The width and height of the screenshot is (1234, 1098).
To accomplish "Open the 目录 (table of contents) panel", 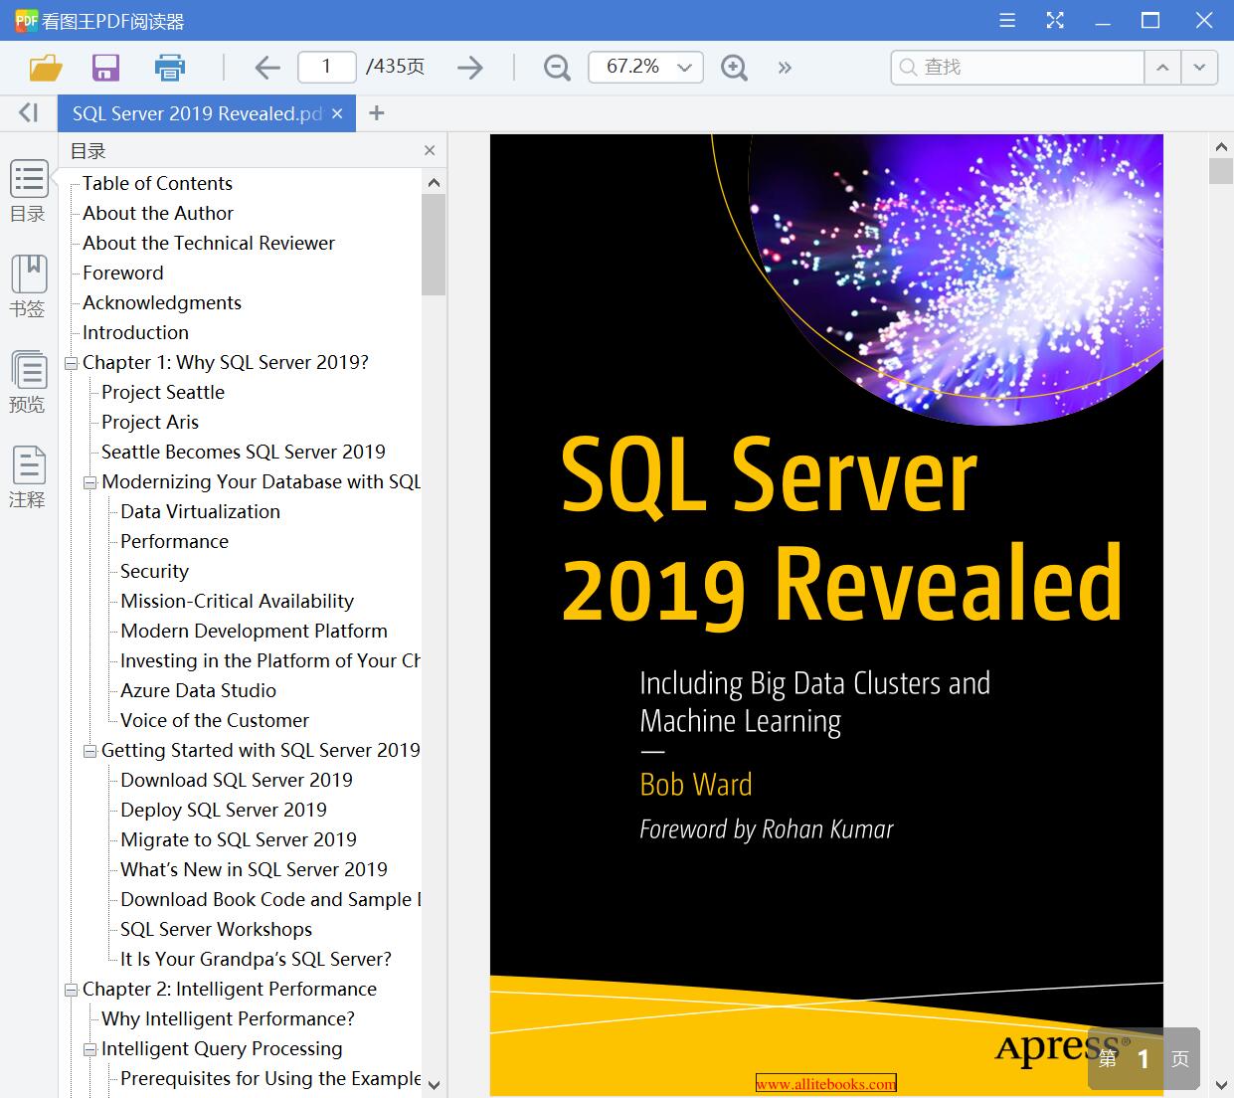I will coord(29,189).
